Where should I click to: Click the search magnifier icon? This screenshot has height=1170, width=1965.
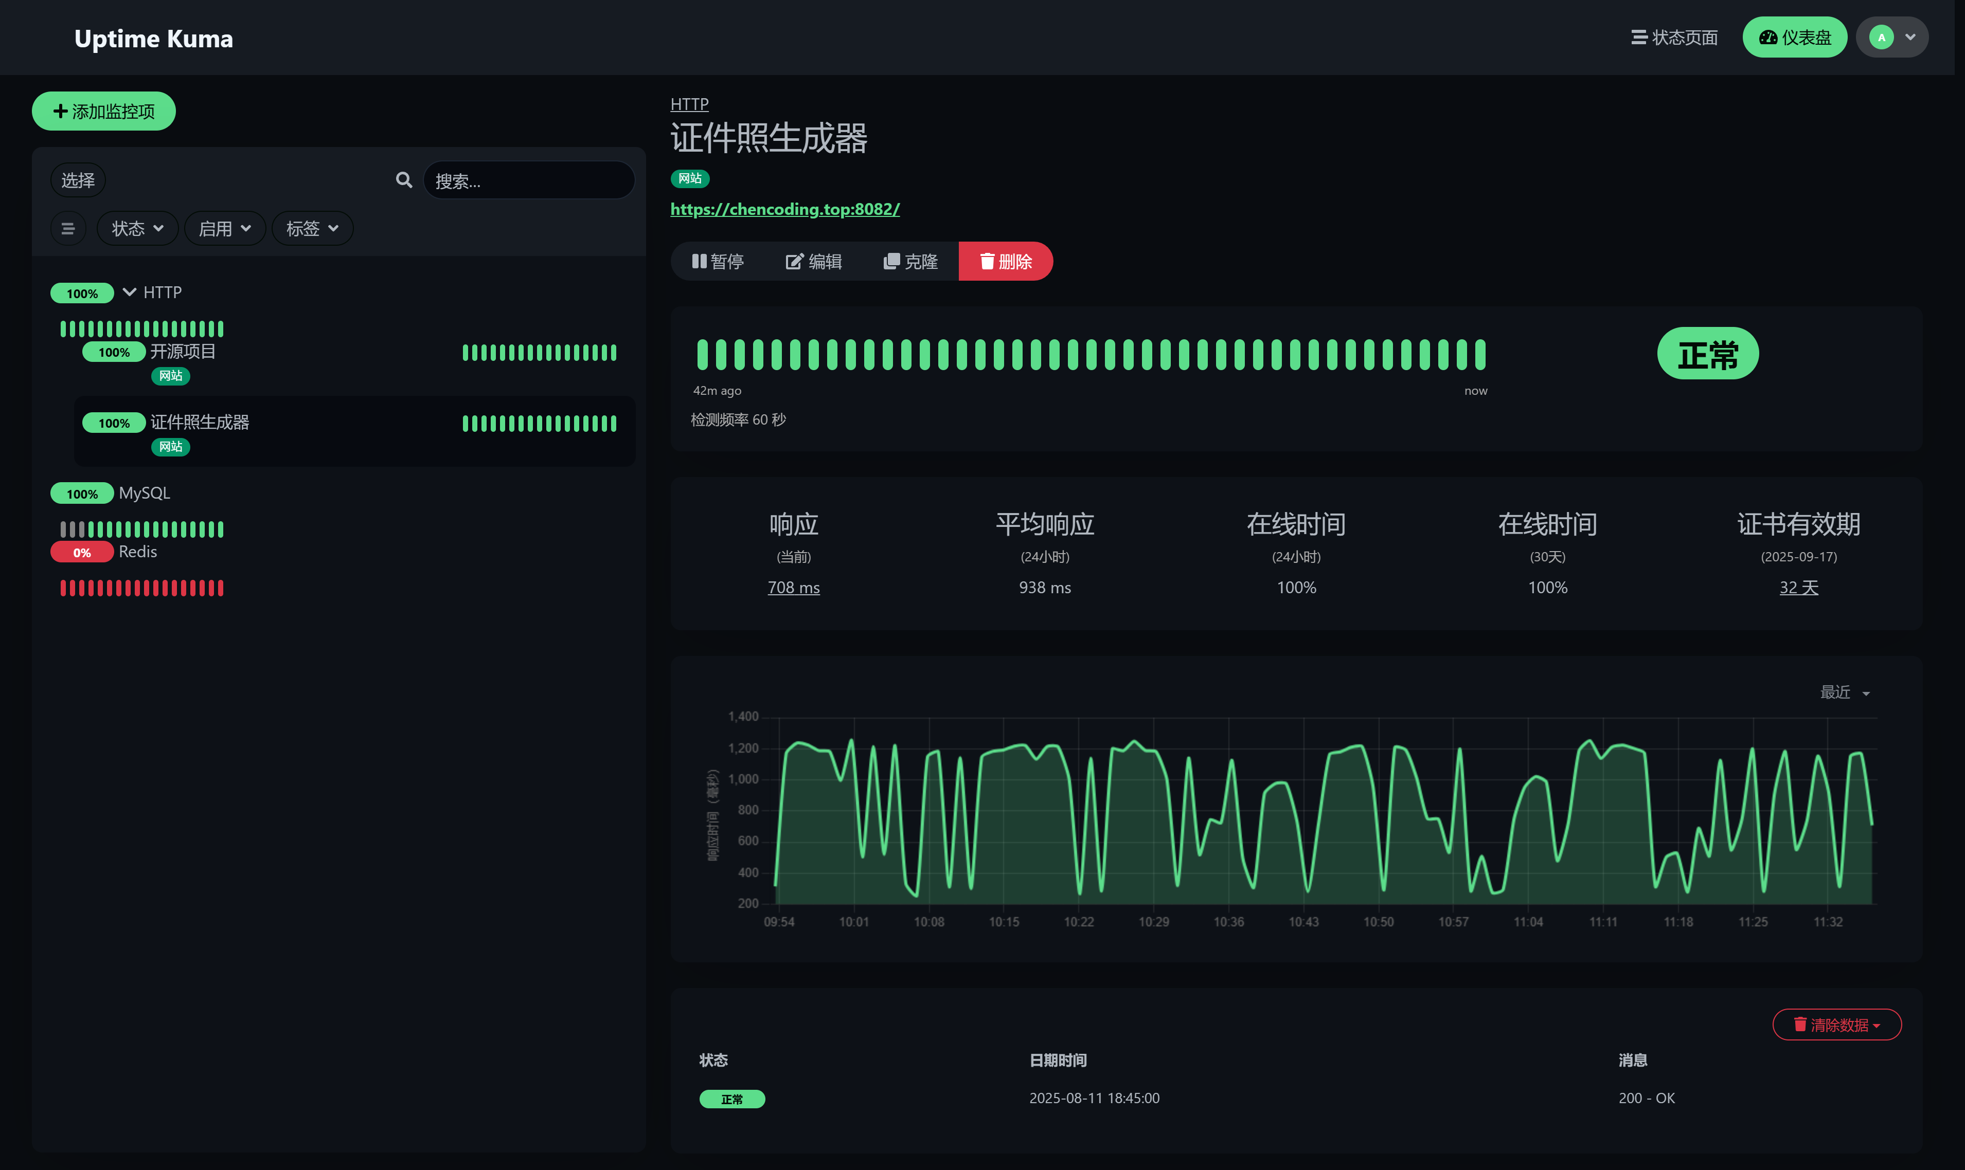404,180
